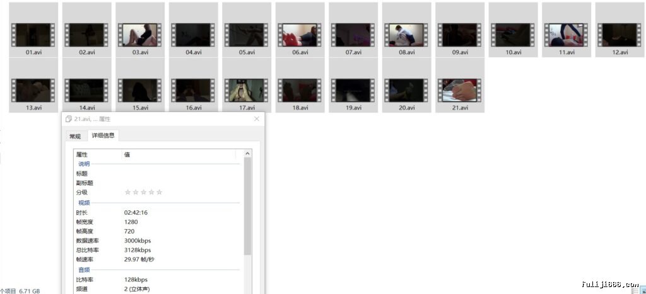Viewport: 646px width, 294px height.
Task: Select the 06.avi video file
Action: pyautogui.click(x=300, y=30)
